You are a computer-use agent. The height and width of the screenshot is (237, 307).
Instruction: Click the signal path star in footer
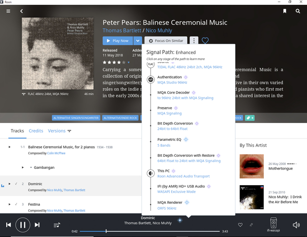click(x=180, y=220)
